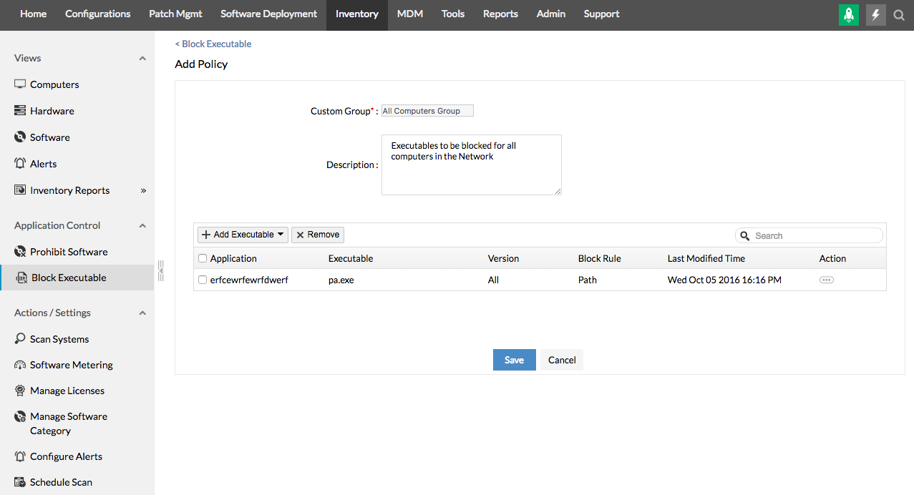Click the Alerts bell icon in sidebar
This screenshot has height=495, width=914.
pos(20,164)
